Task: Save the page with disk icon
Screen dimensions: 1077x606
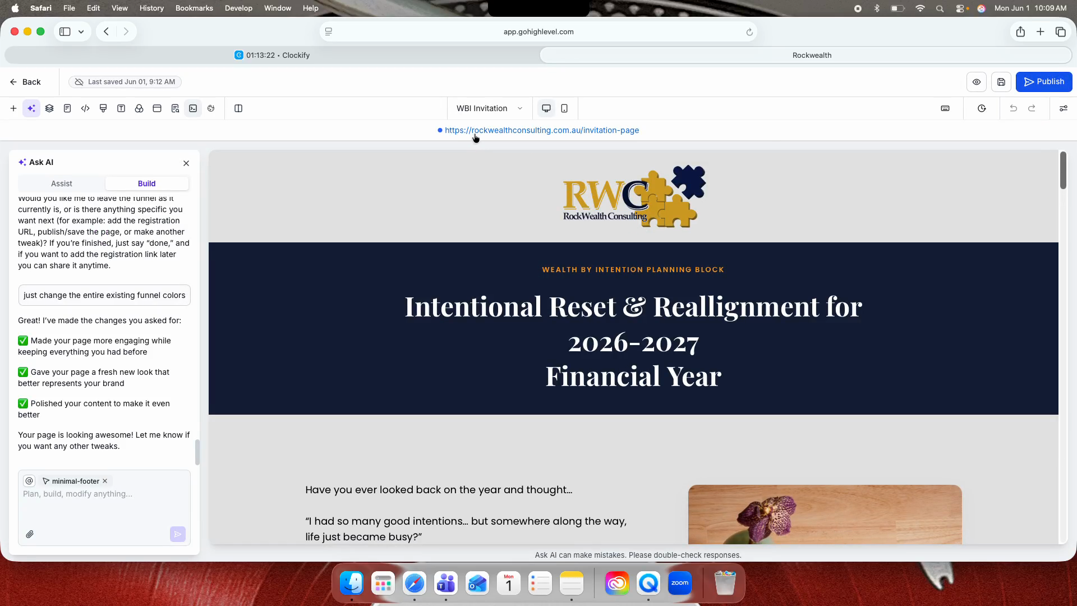Action: (x=1001, y=82)
